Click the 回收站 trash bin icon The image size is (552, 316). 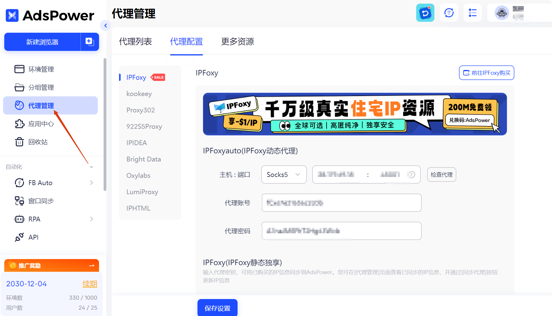(19, 142)
